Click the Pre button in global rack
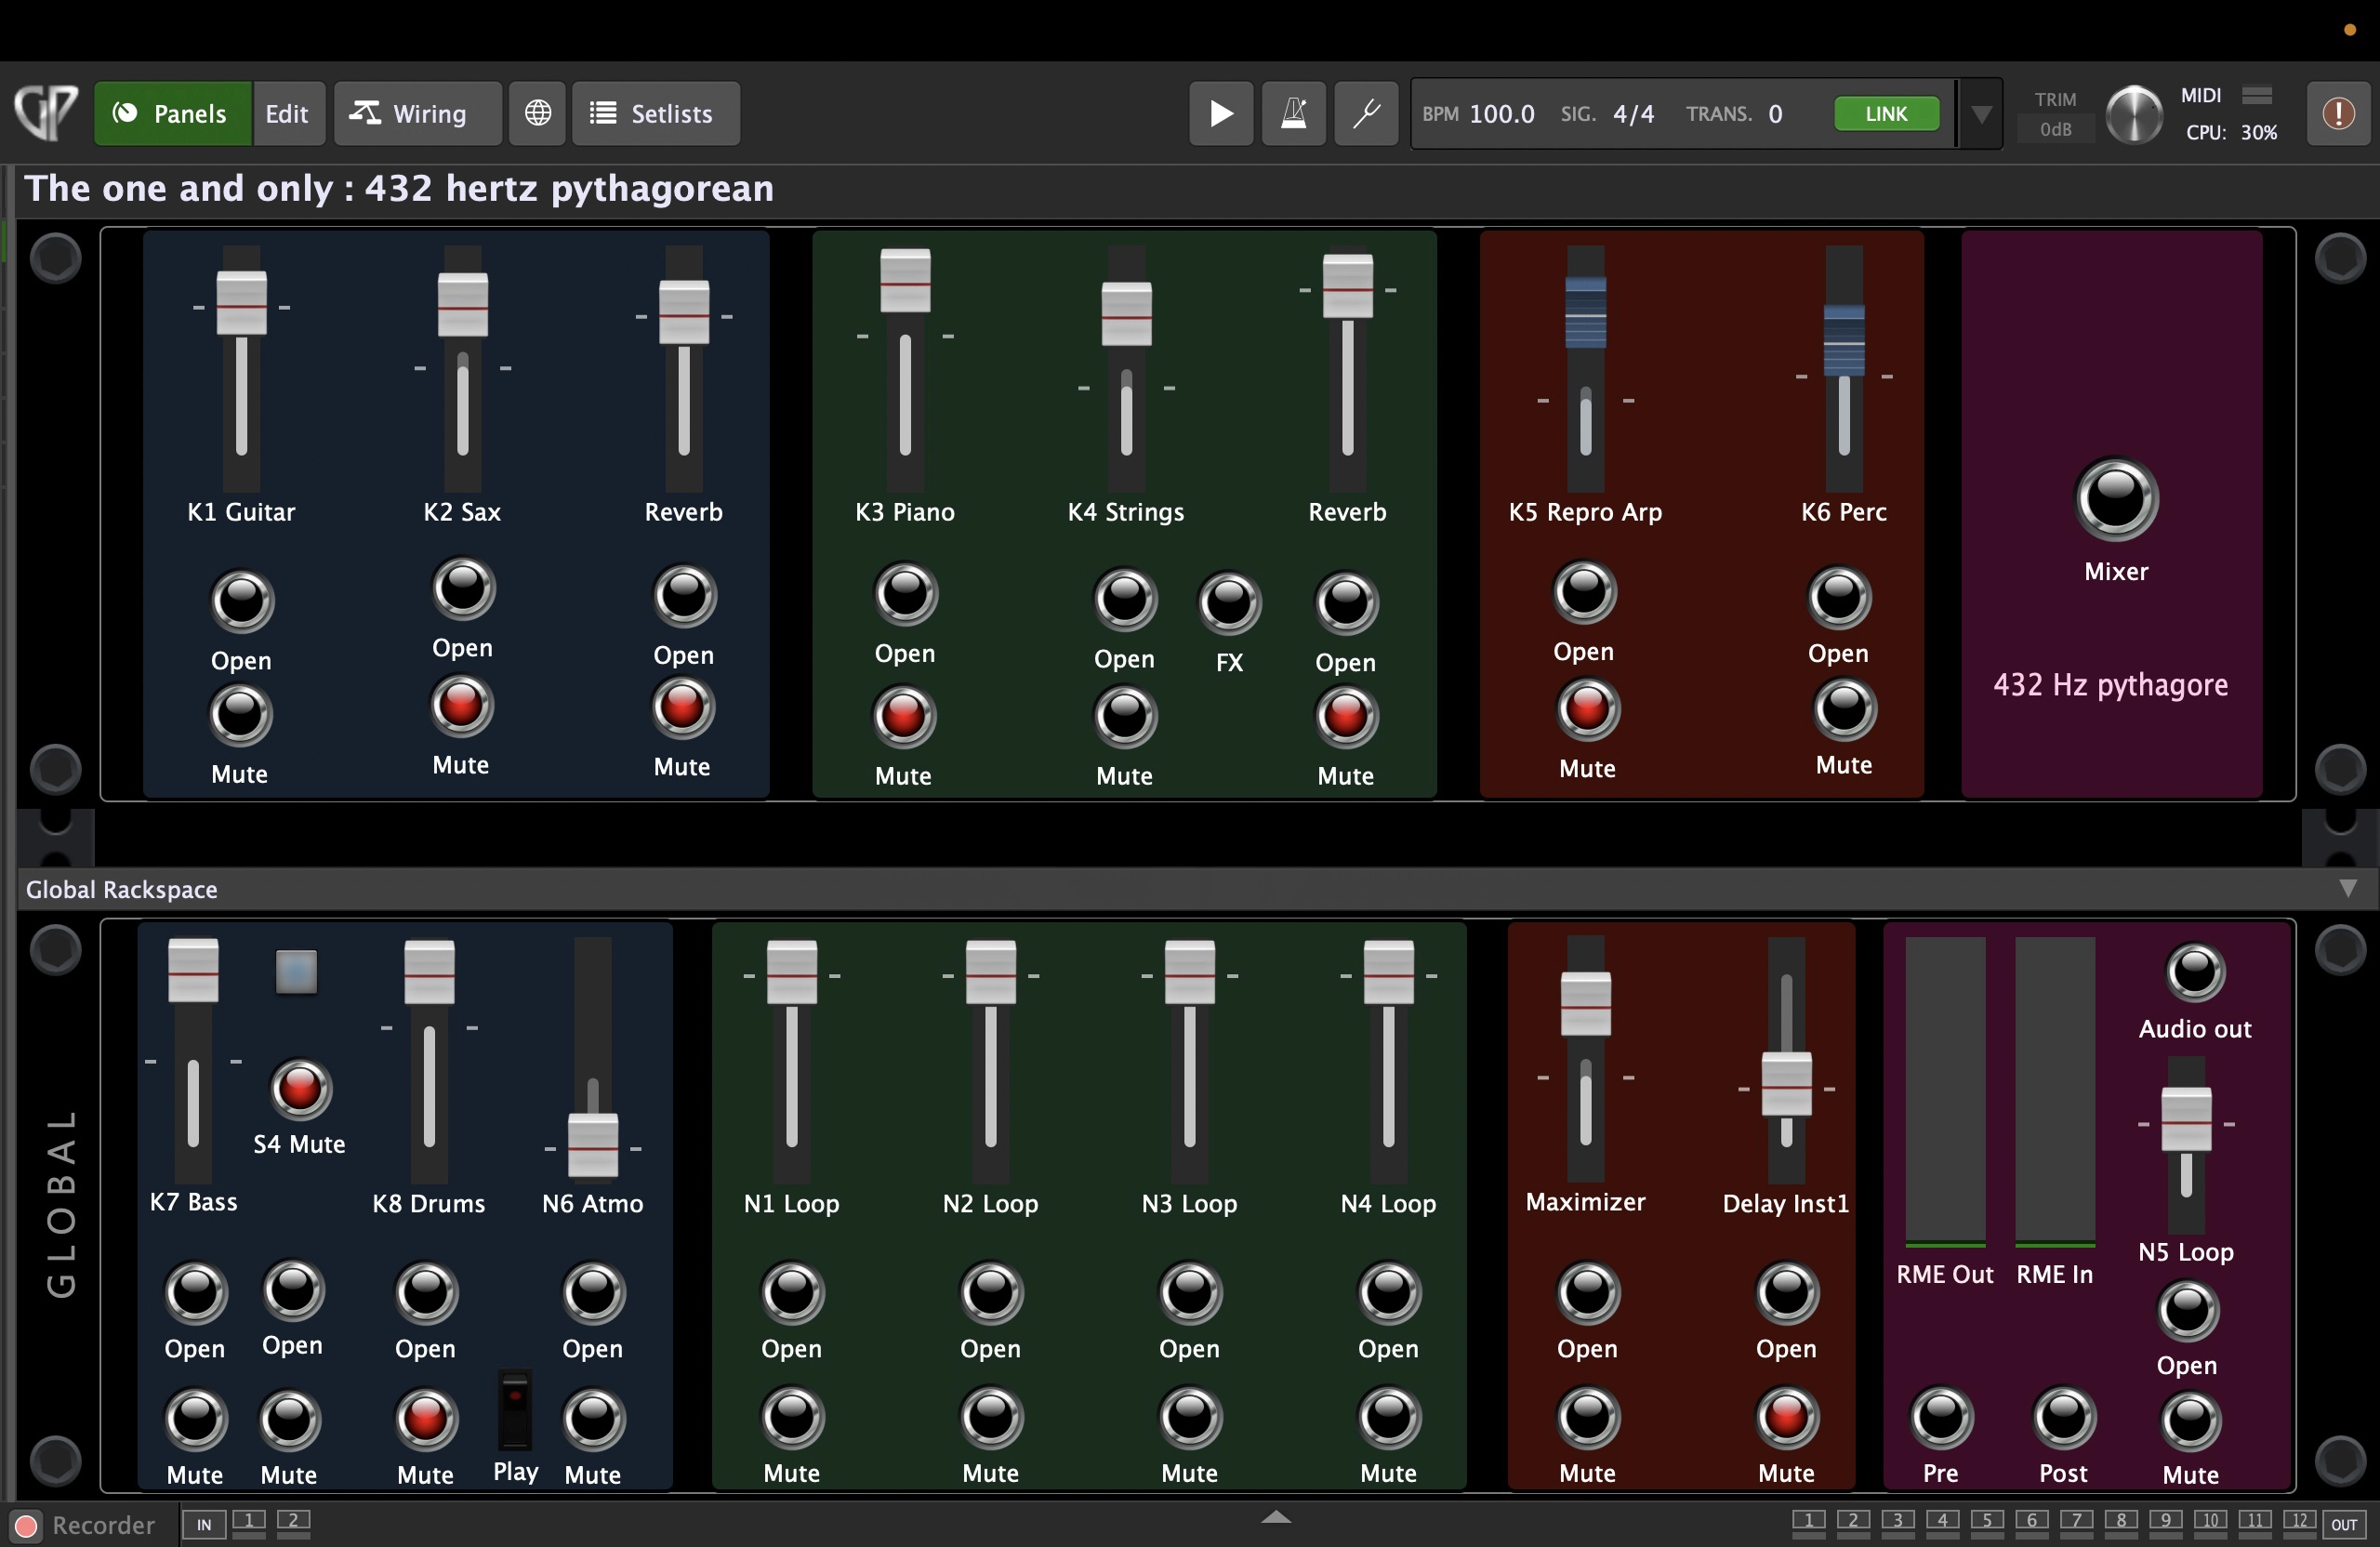Screen dimensions: 2380x1547 (x=1941, y=1418)
